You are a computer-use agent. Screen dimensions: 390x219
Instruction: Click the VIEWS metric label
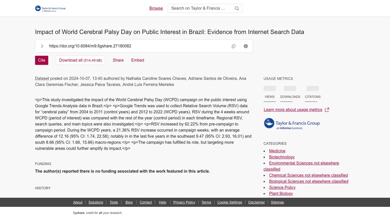pyautogui.click(x=270, y=97)
